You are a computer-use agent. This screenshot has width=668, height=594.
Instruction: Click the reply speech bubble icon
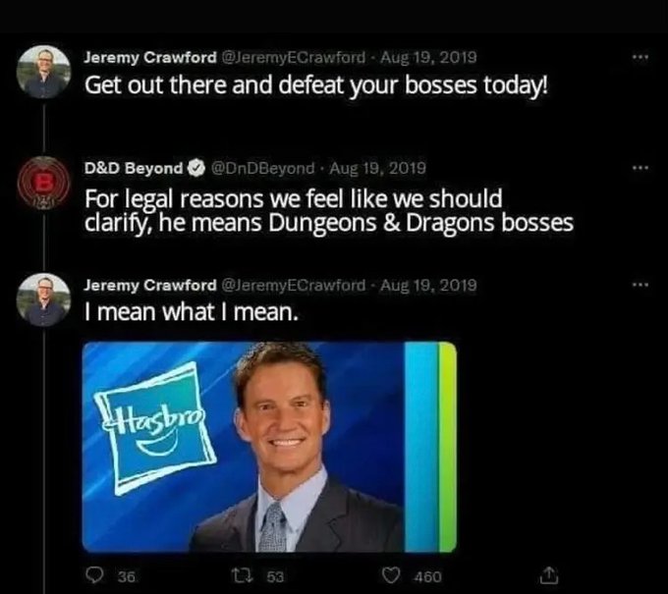pyautogui.click(x=94, y=575)
